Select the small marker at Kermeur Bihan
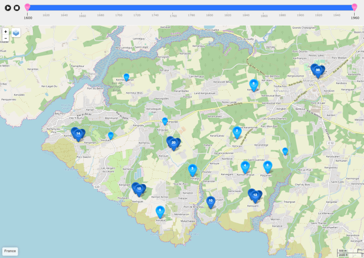The height and width of the screenshot is (258, 364). pos(127,77)
